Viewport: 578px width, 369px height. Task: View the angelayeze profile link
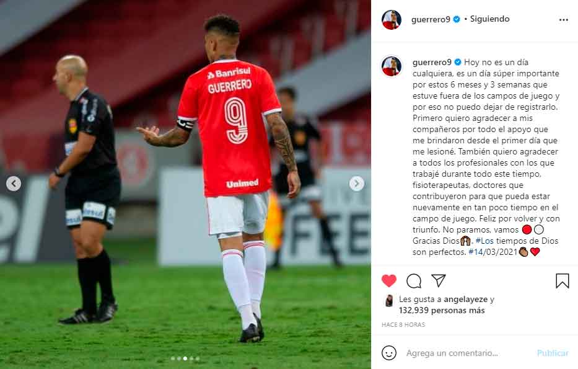pyautogui.click(x=466, y=300)
